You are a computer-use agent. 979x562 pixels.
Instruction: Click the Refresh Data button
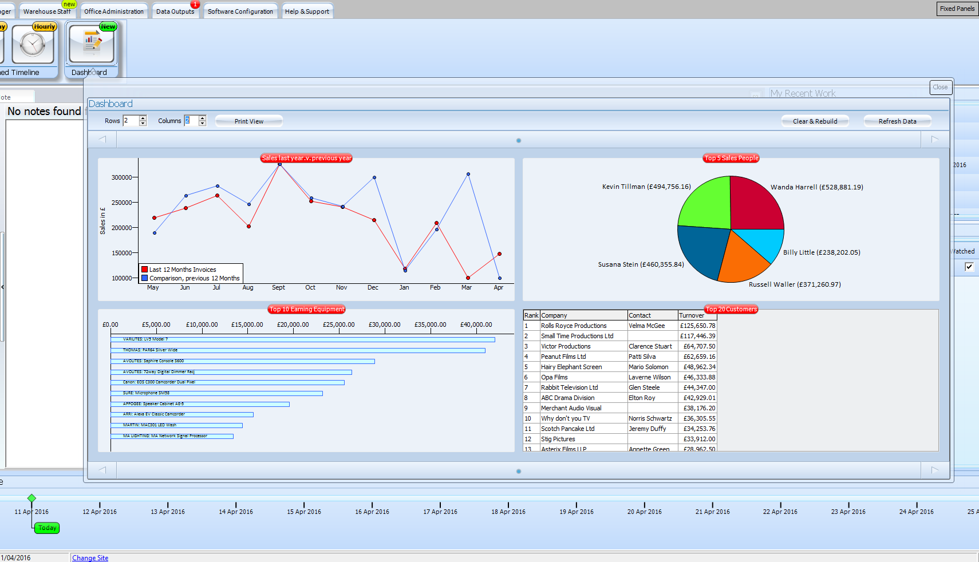897,121
